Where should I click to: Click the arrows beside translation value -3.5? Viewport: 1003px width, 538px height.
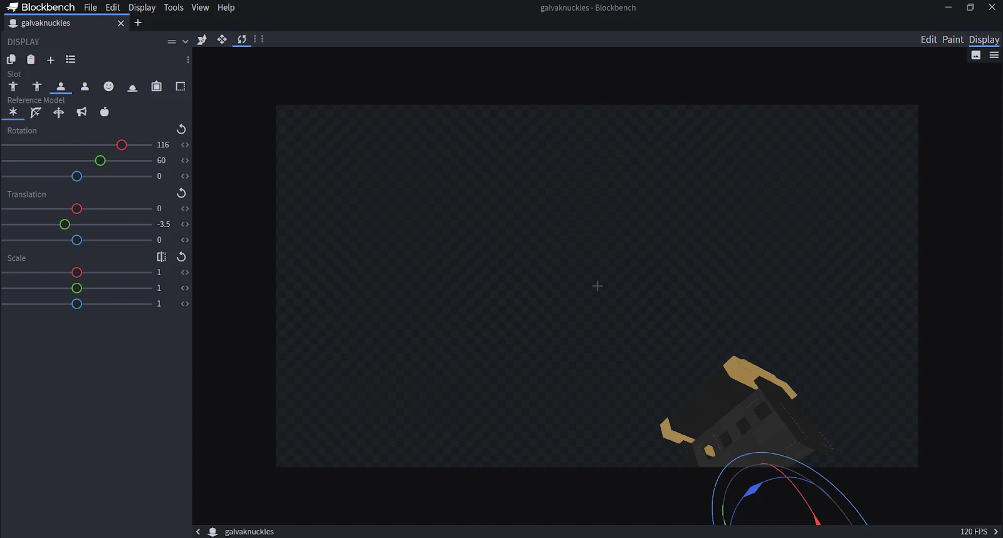(x=185, y=224)
